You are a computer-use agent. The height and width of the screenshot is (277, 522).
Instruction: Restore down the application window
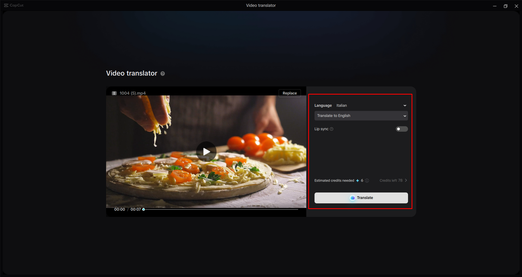coord(505,6)
